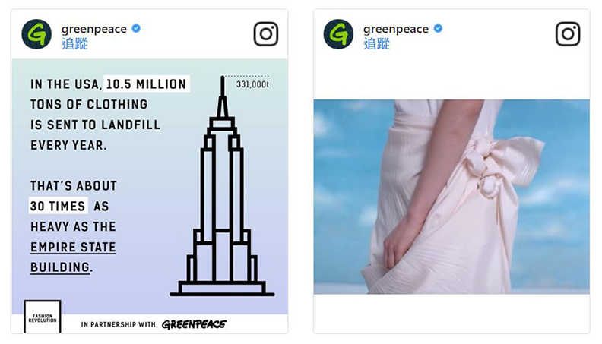Click the Instagram logo on left post

pyautogui.click(x=266, y=33)
